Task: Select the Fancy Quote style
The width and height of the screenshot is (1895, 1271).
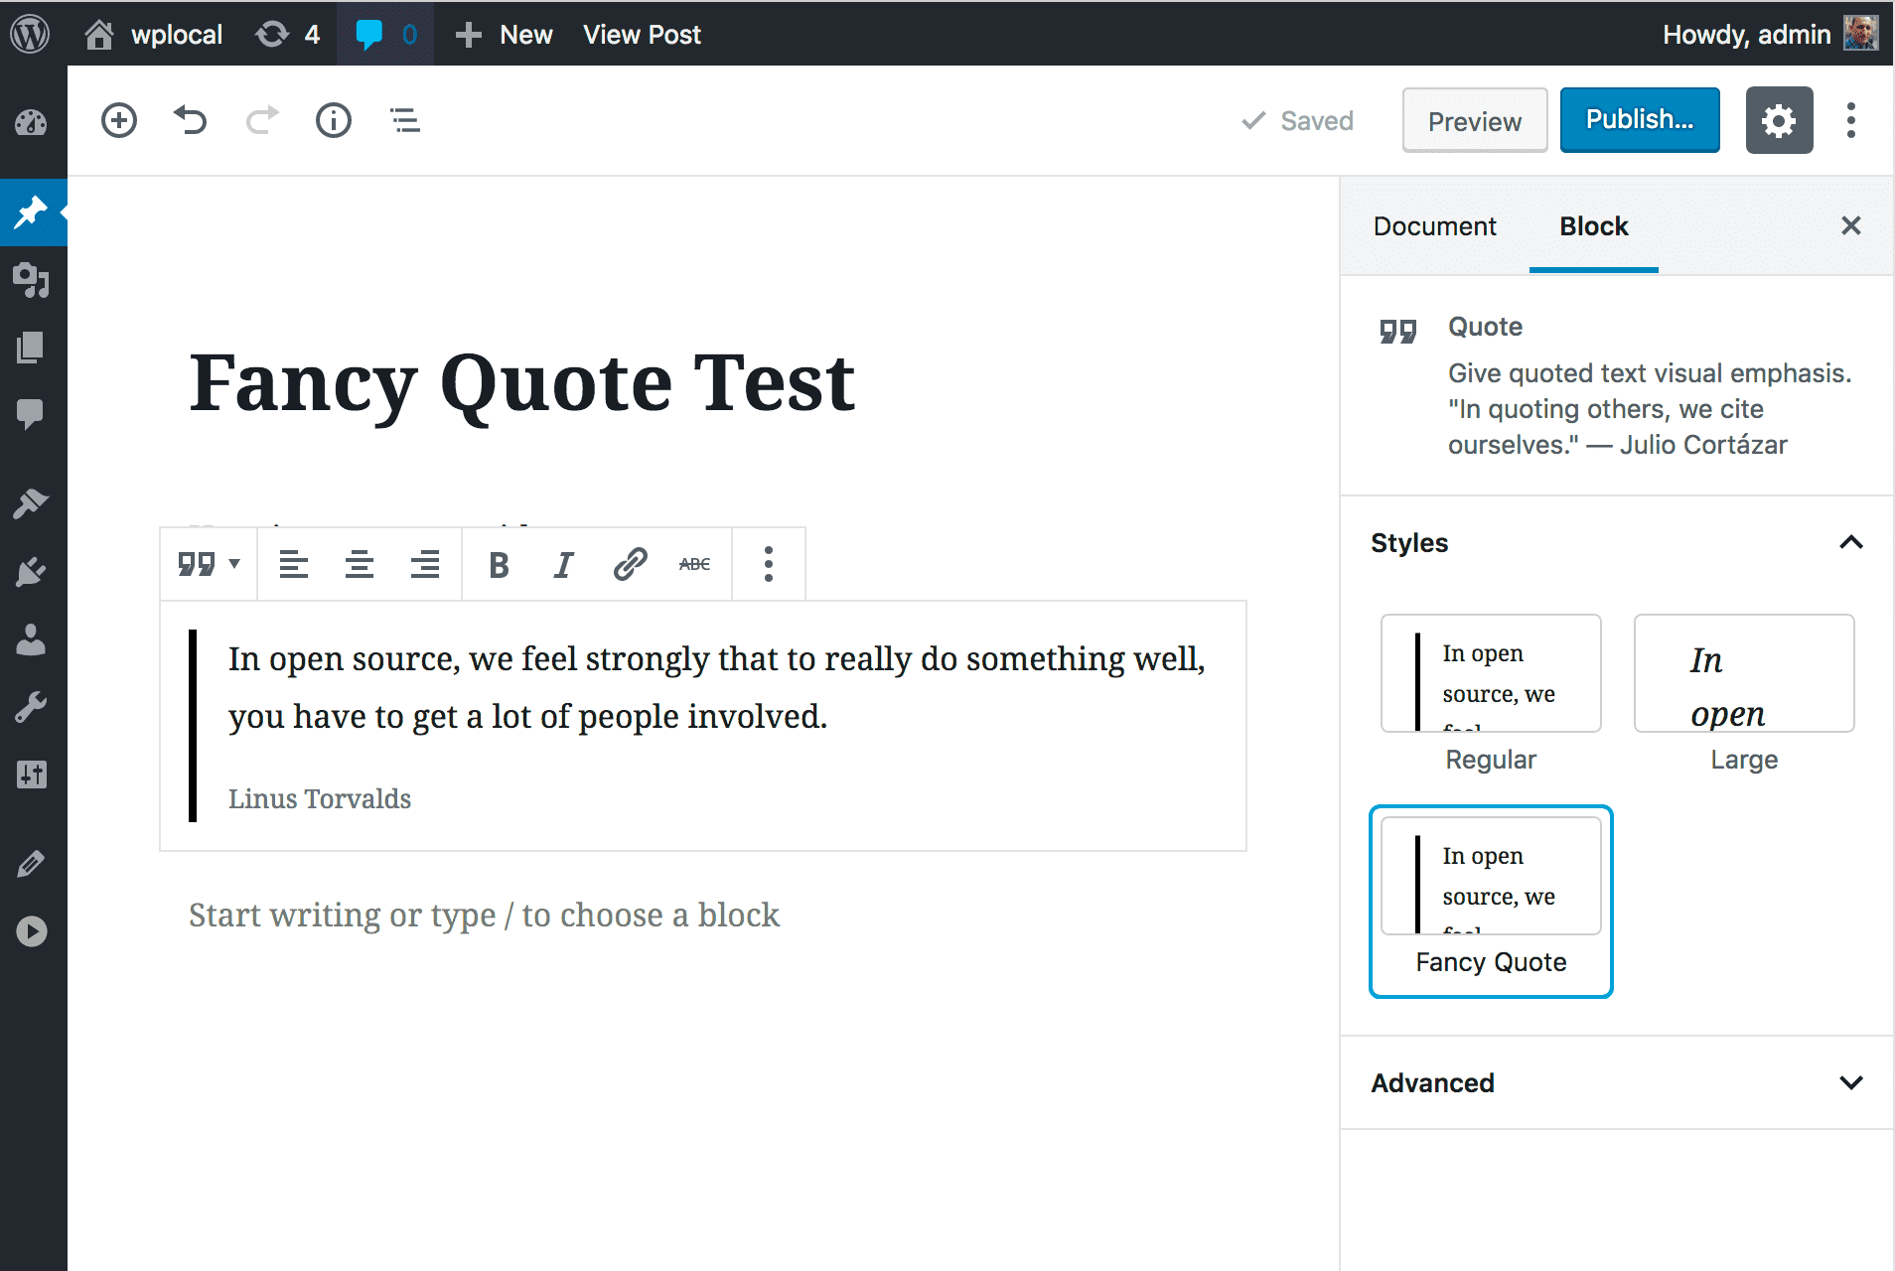Action: coord(1490,876)
